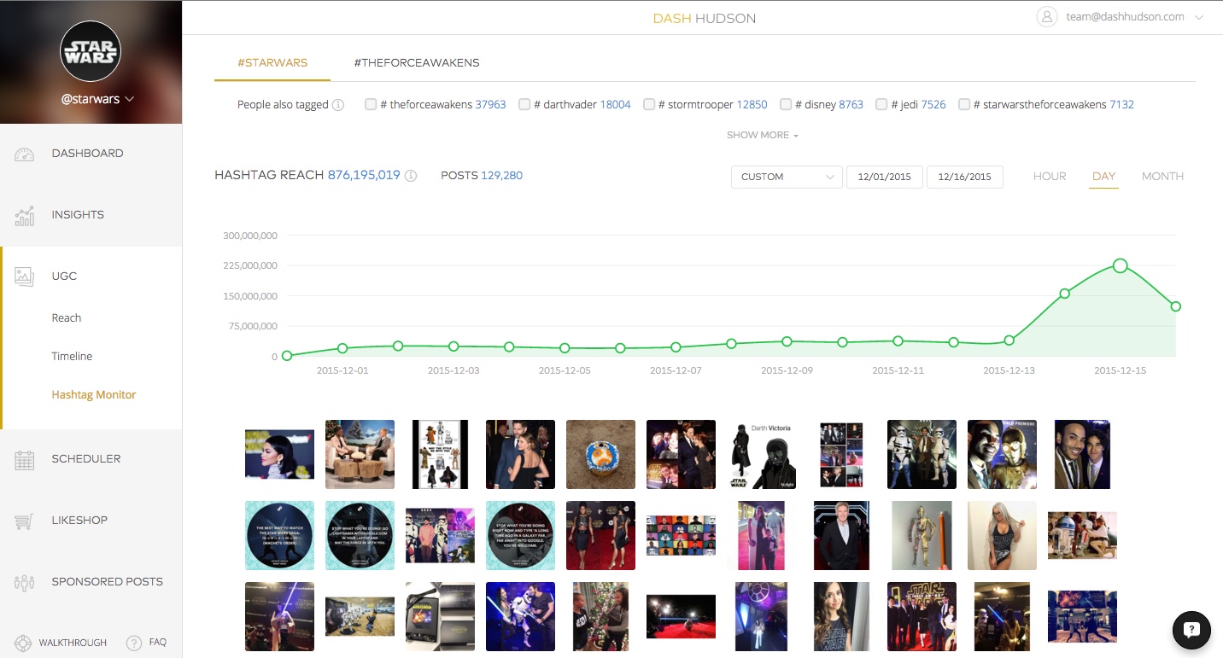Select the DAY granularity tab
Screen dimensions: 1223x658
pyautogui.click(x=1103, y=177)
